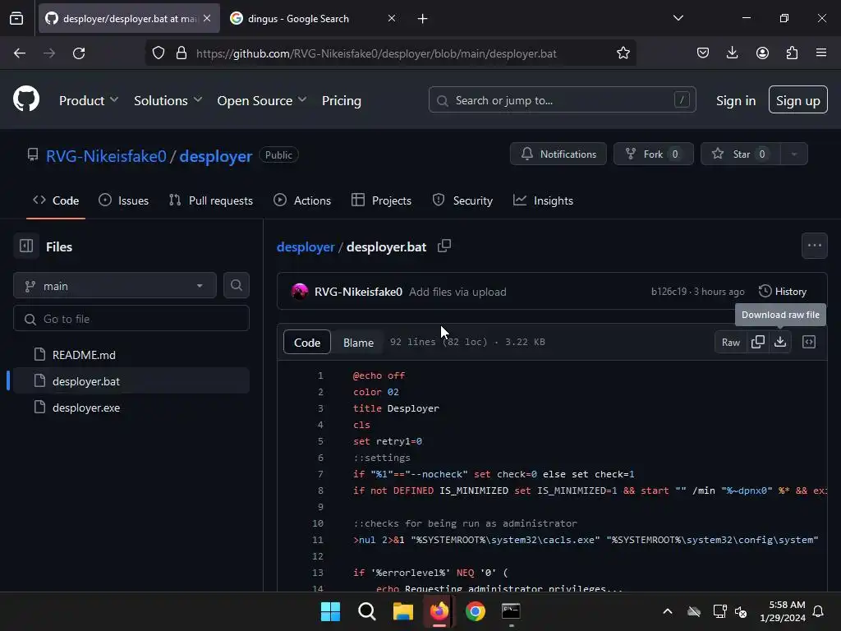The image size is (841, 631).
Task: Click the Go to file input
Action: tap(131, 319)
